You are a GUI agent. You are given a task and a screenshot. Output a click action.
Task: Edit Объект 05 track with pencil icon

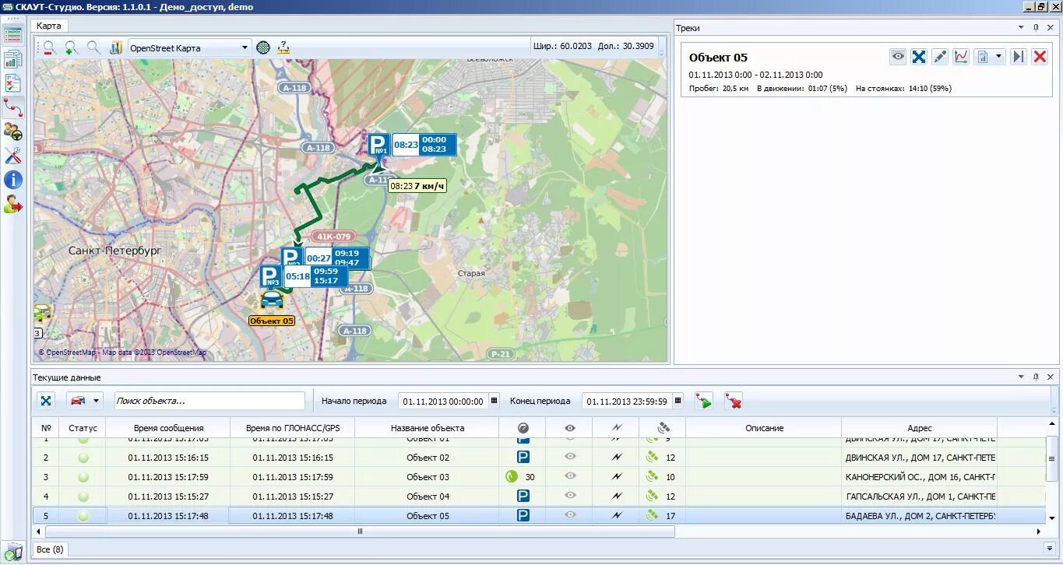(940, 57)
